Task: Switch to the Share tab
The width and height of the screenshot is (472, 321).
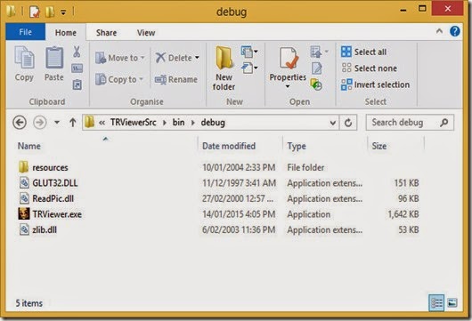Action: pos(106,32)
